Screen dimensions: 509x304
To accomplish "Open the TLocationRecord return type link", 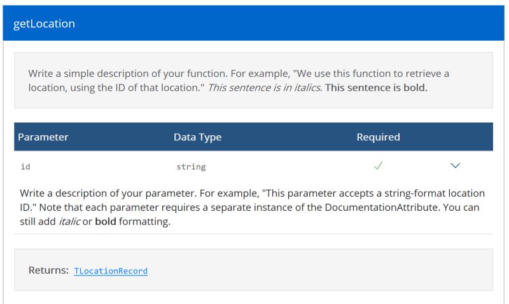I will coord(111,271).
